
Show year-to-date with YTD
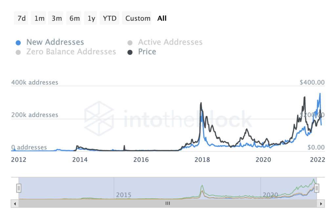click(110, 18)
